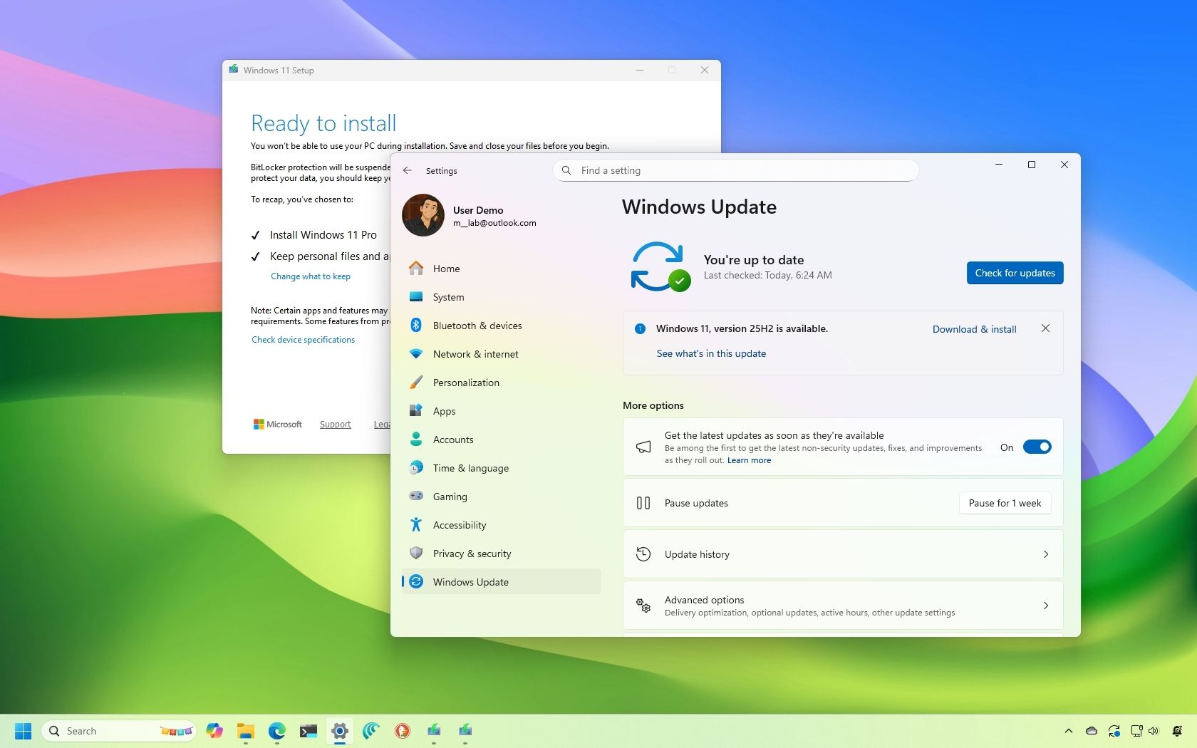Open OneDrive from the system tray
The image size is (1197, 748).
point(1091,731)
